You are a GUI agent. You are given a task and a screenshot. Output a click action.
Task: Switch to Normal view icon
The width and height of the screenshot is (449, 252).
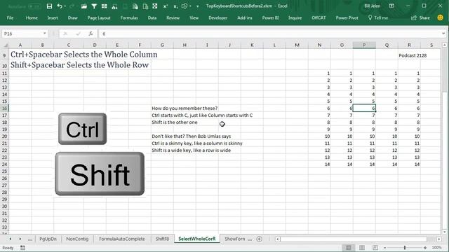click(348, 248)
